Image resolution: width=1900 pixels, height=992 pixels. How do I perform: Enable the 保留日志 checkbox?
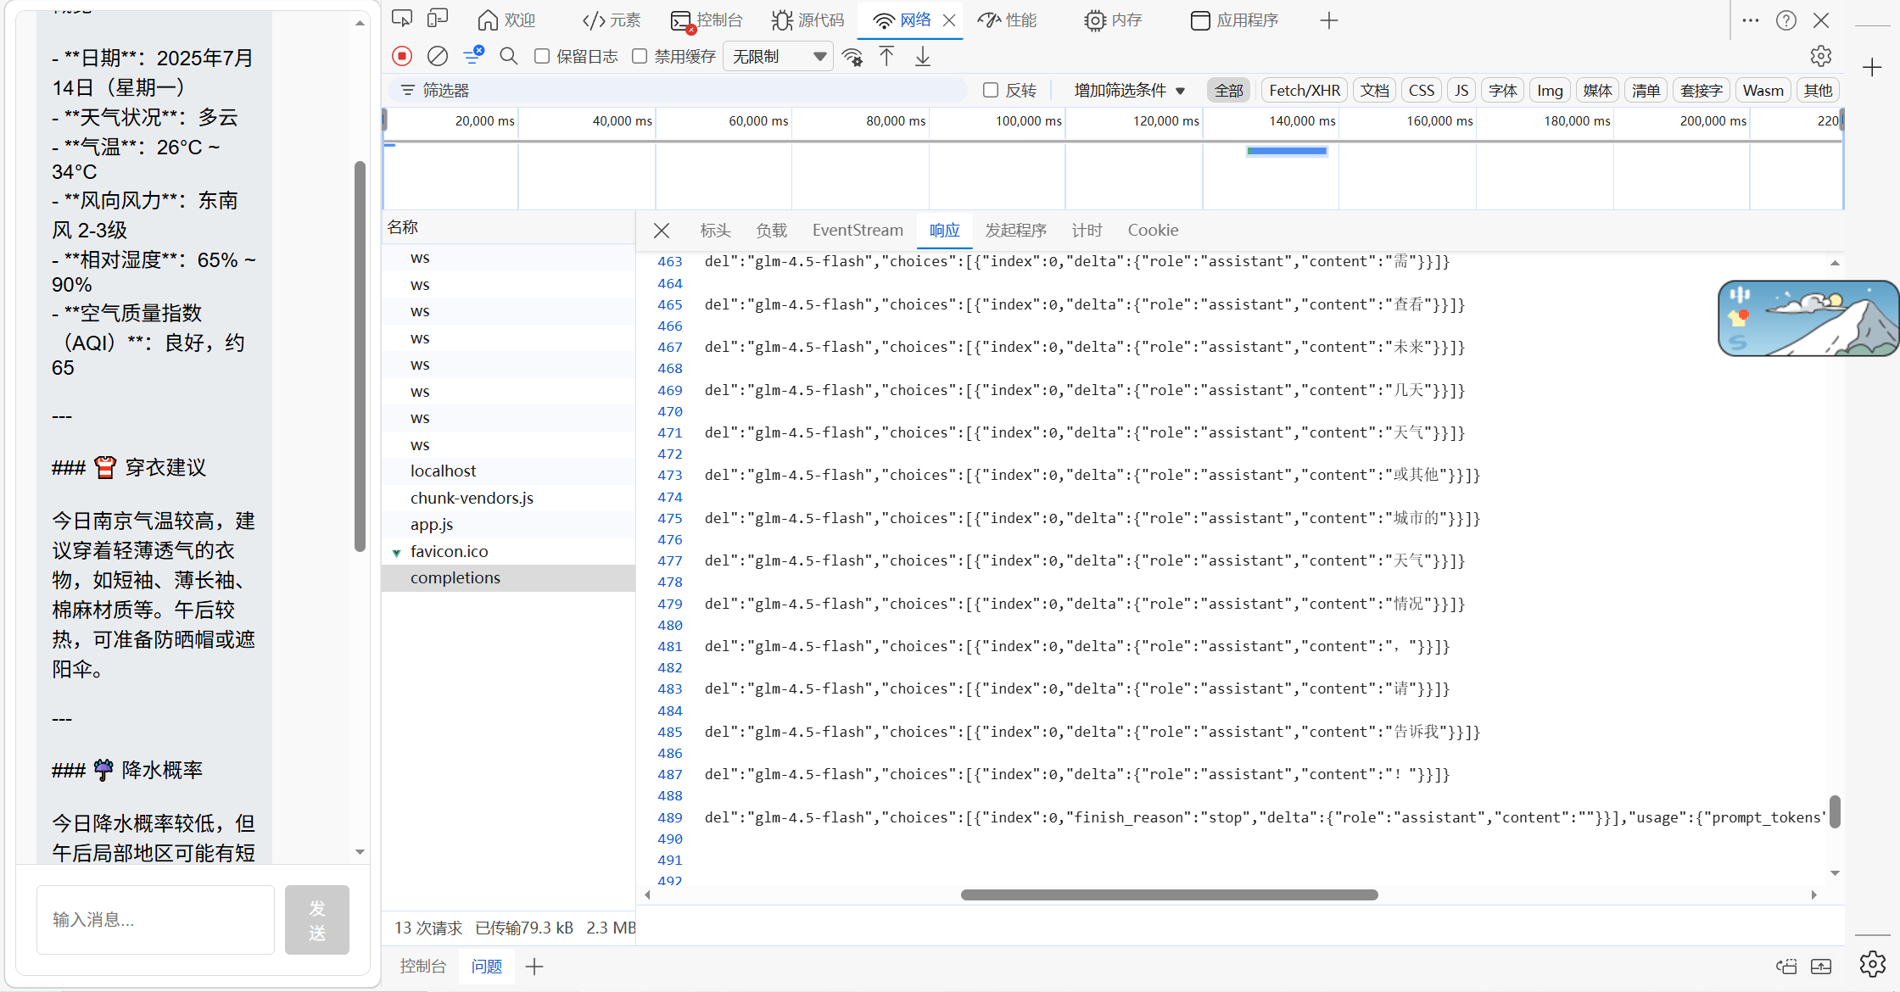(x=542, y=56)
